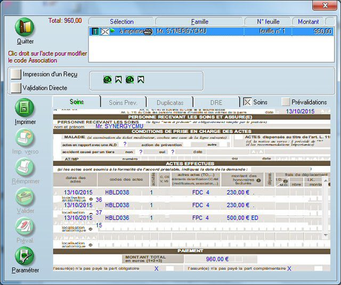341x285 pixels.
Task: Click the HBLD036 act code field
Action: 117,217
